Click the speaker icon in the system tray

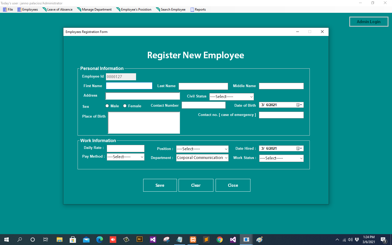point(350,240)
